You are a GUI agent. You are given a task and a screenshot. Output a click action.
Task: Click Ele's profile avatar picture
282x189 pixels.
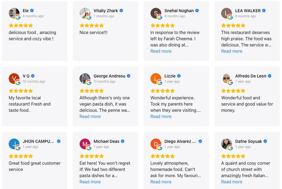(14, 13)
